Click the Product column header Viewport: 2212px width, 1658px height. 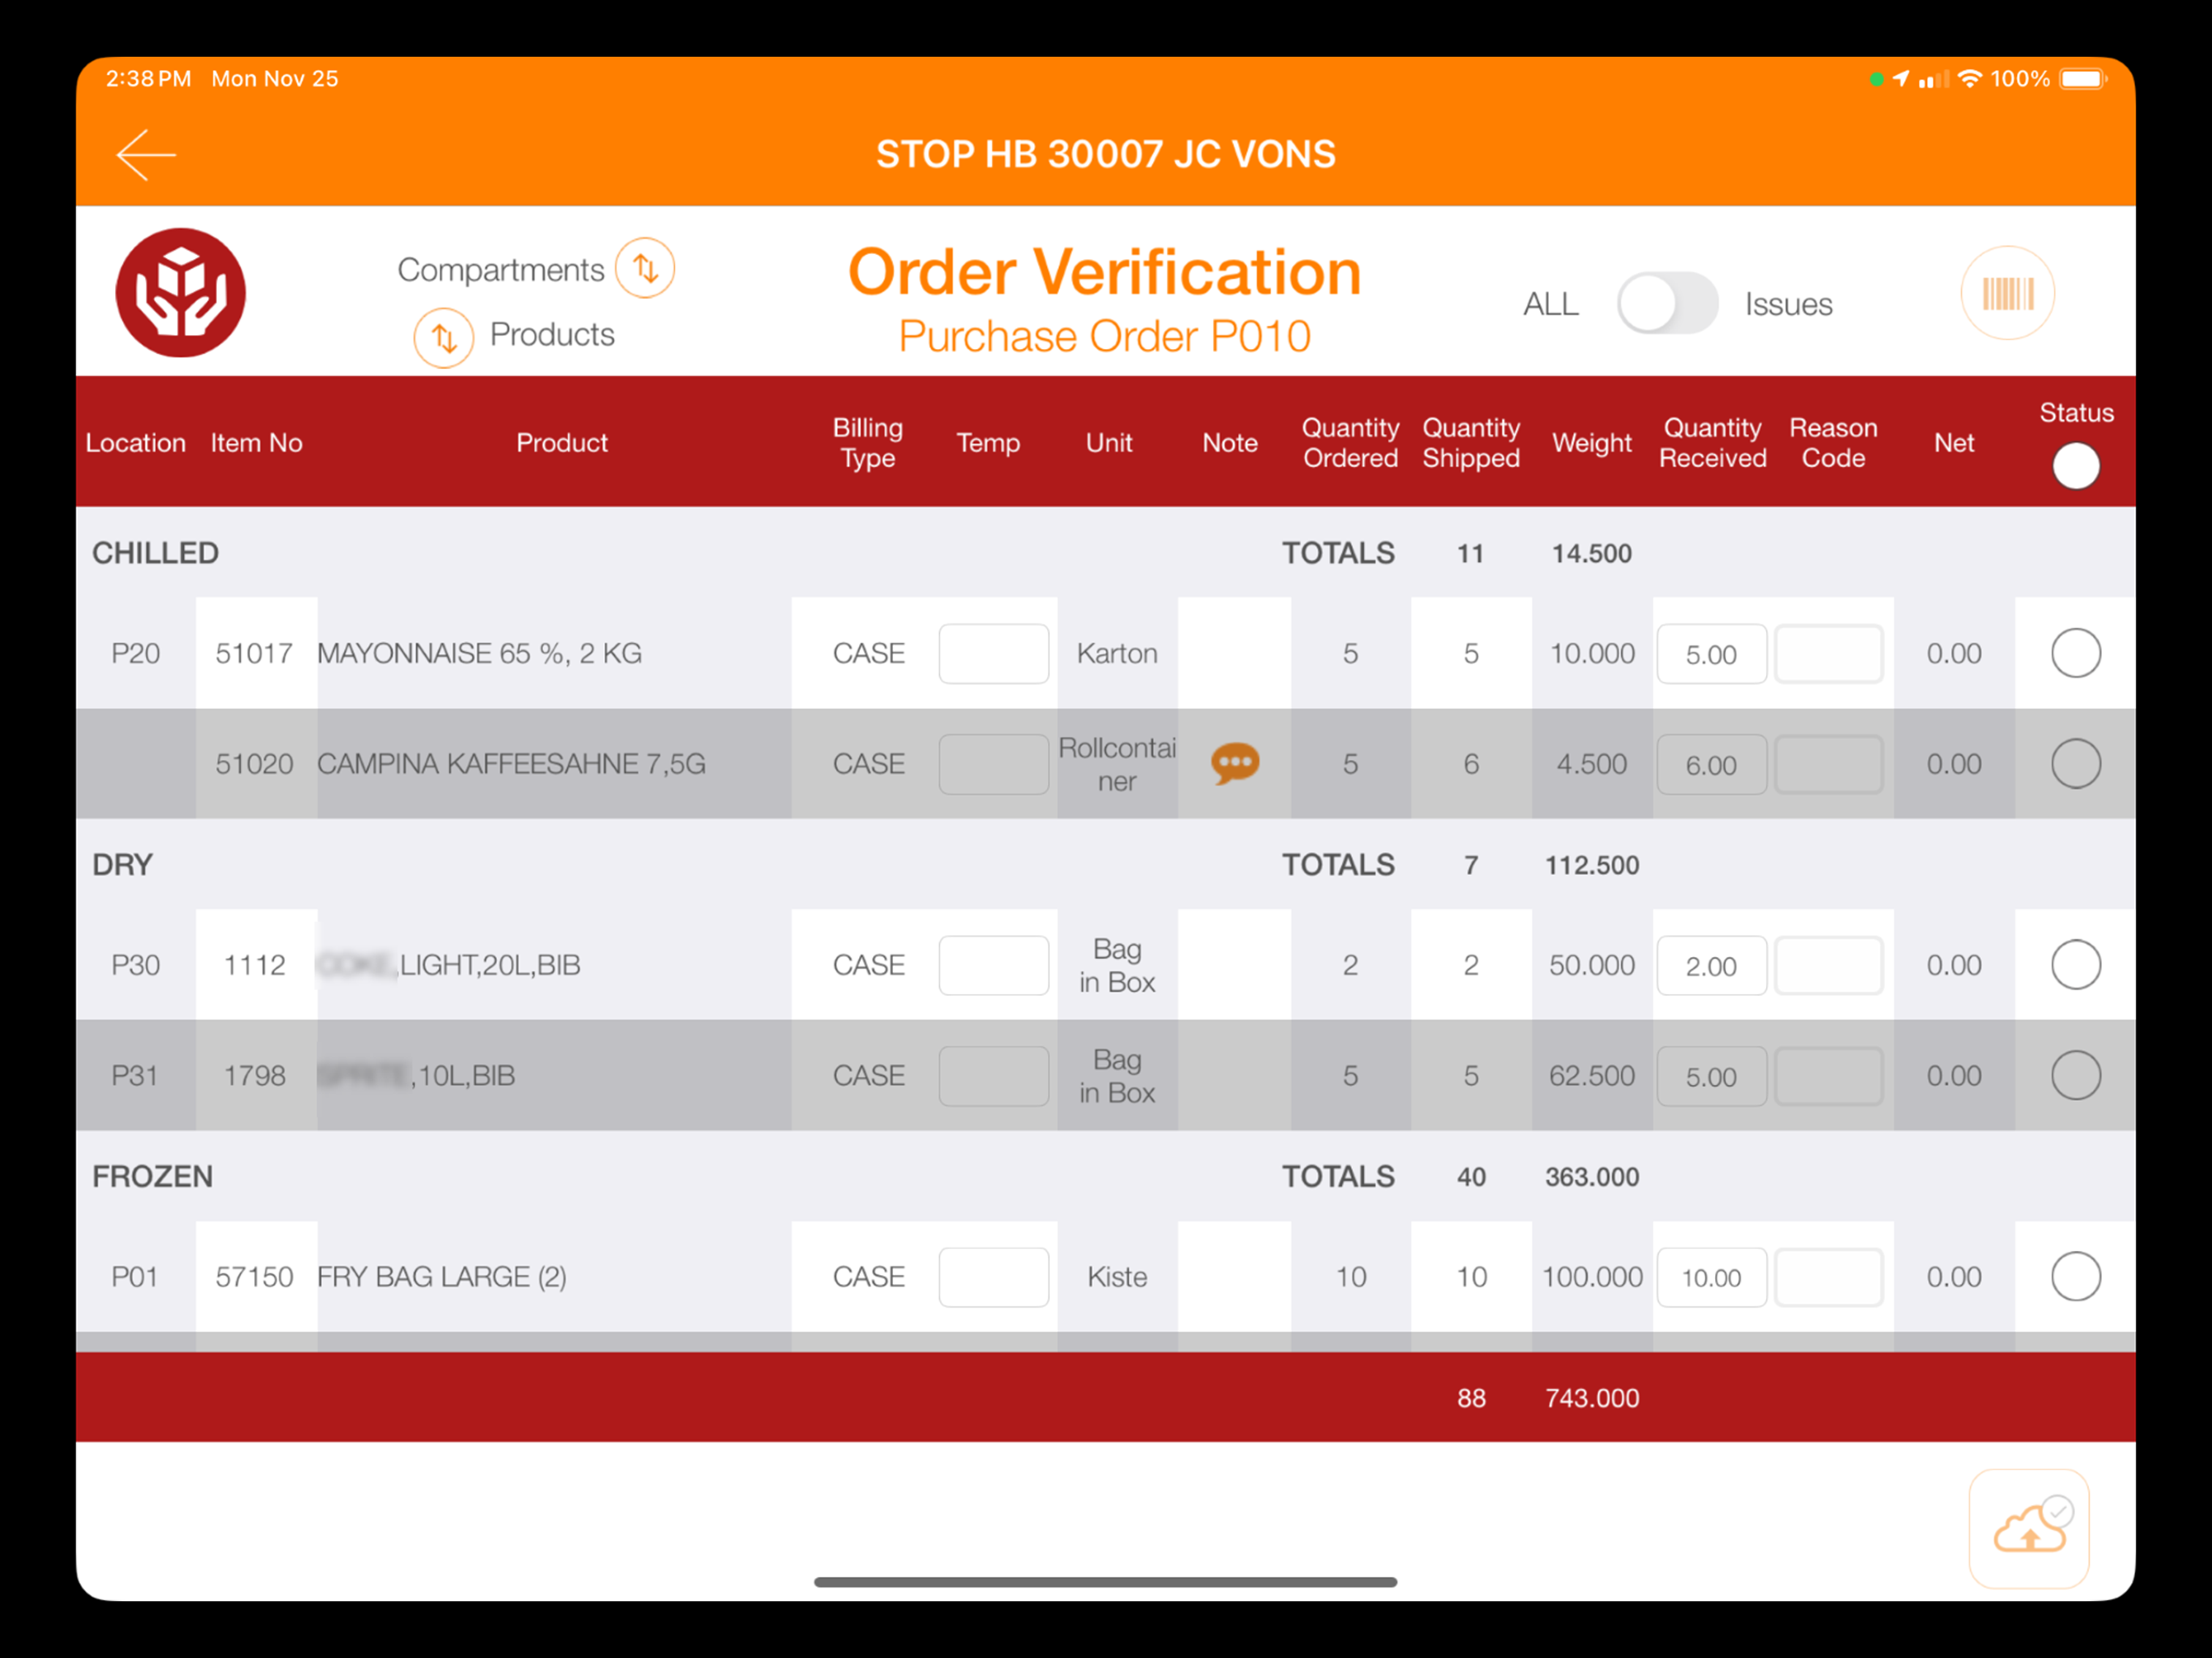(561, 443)
